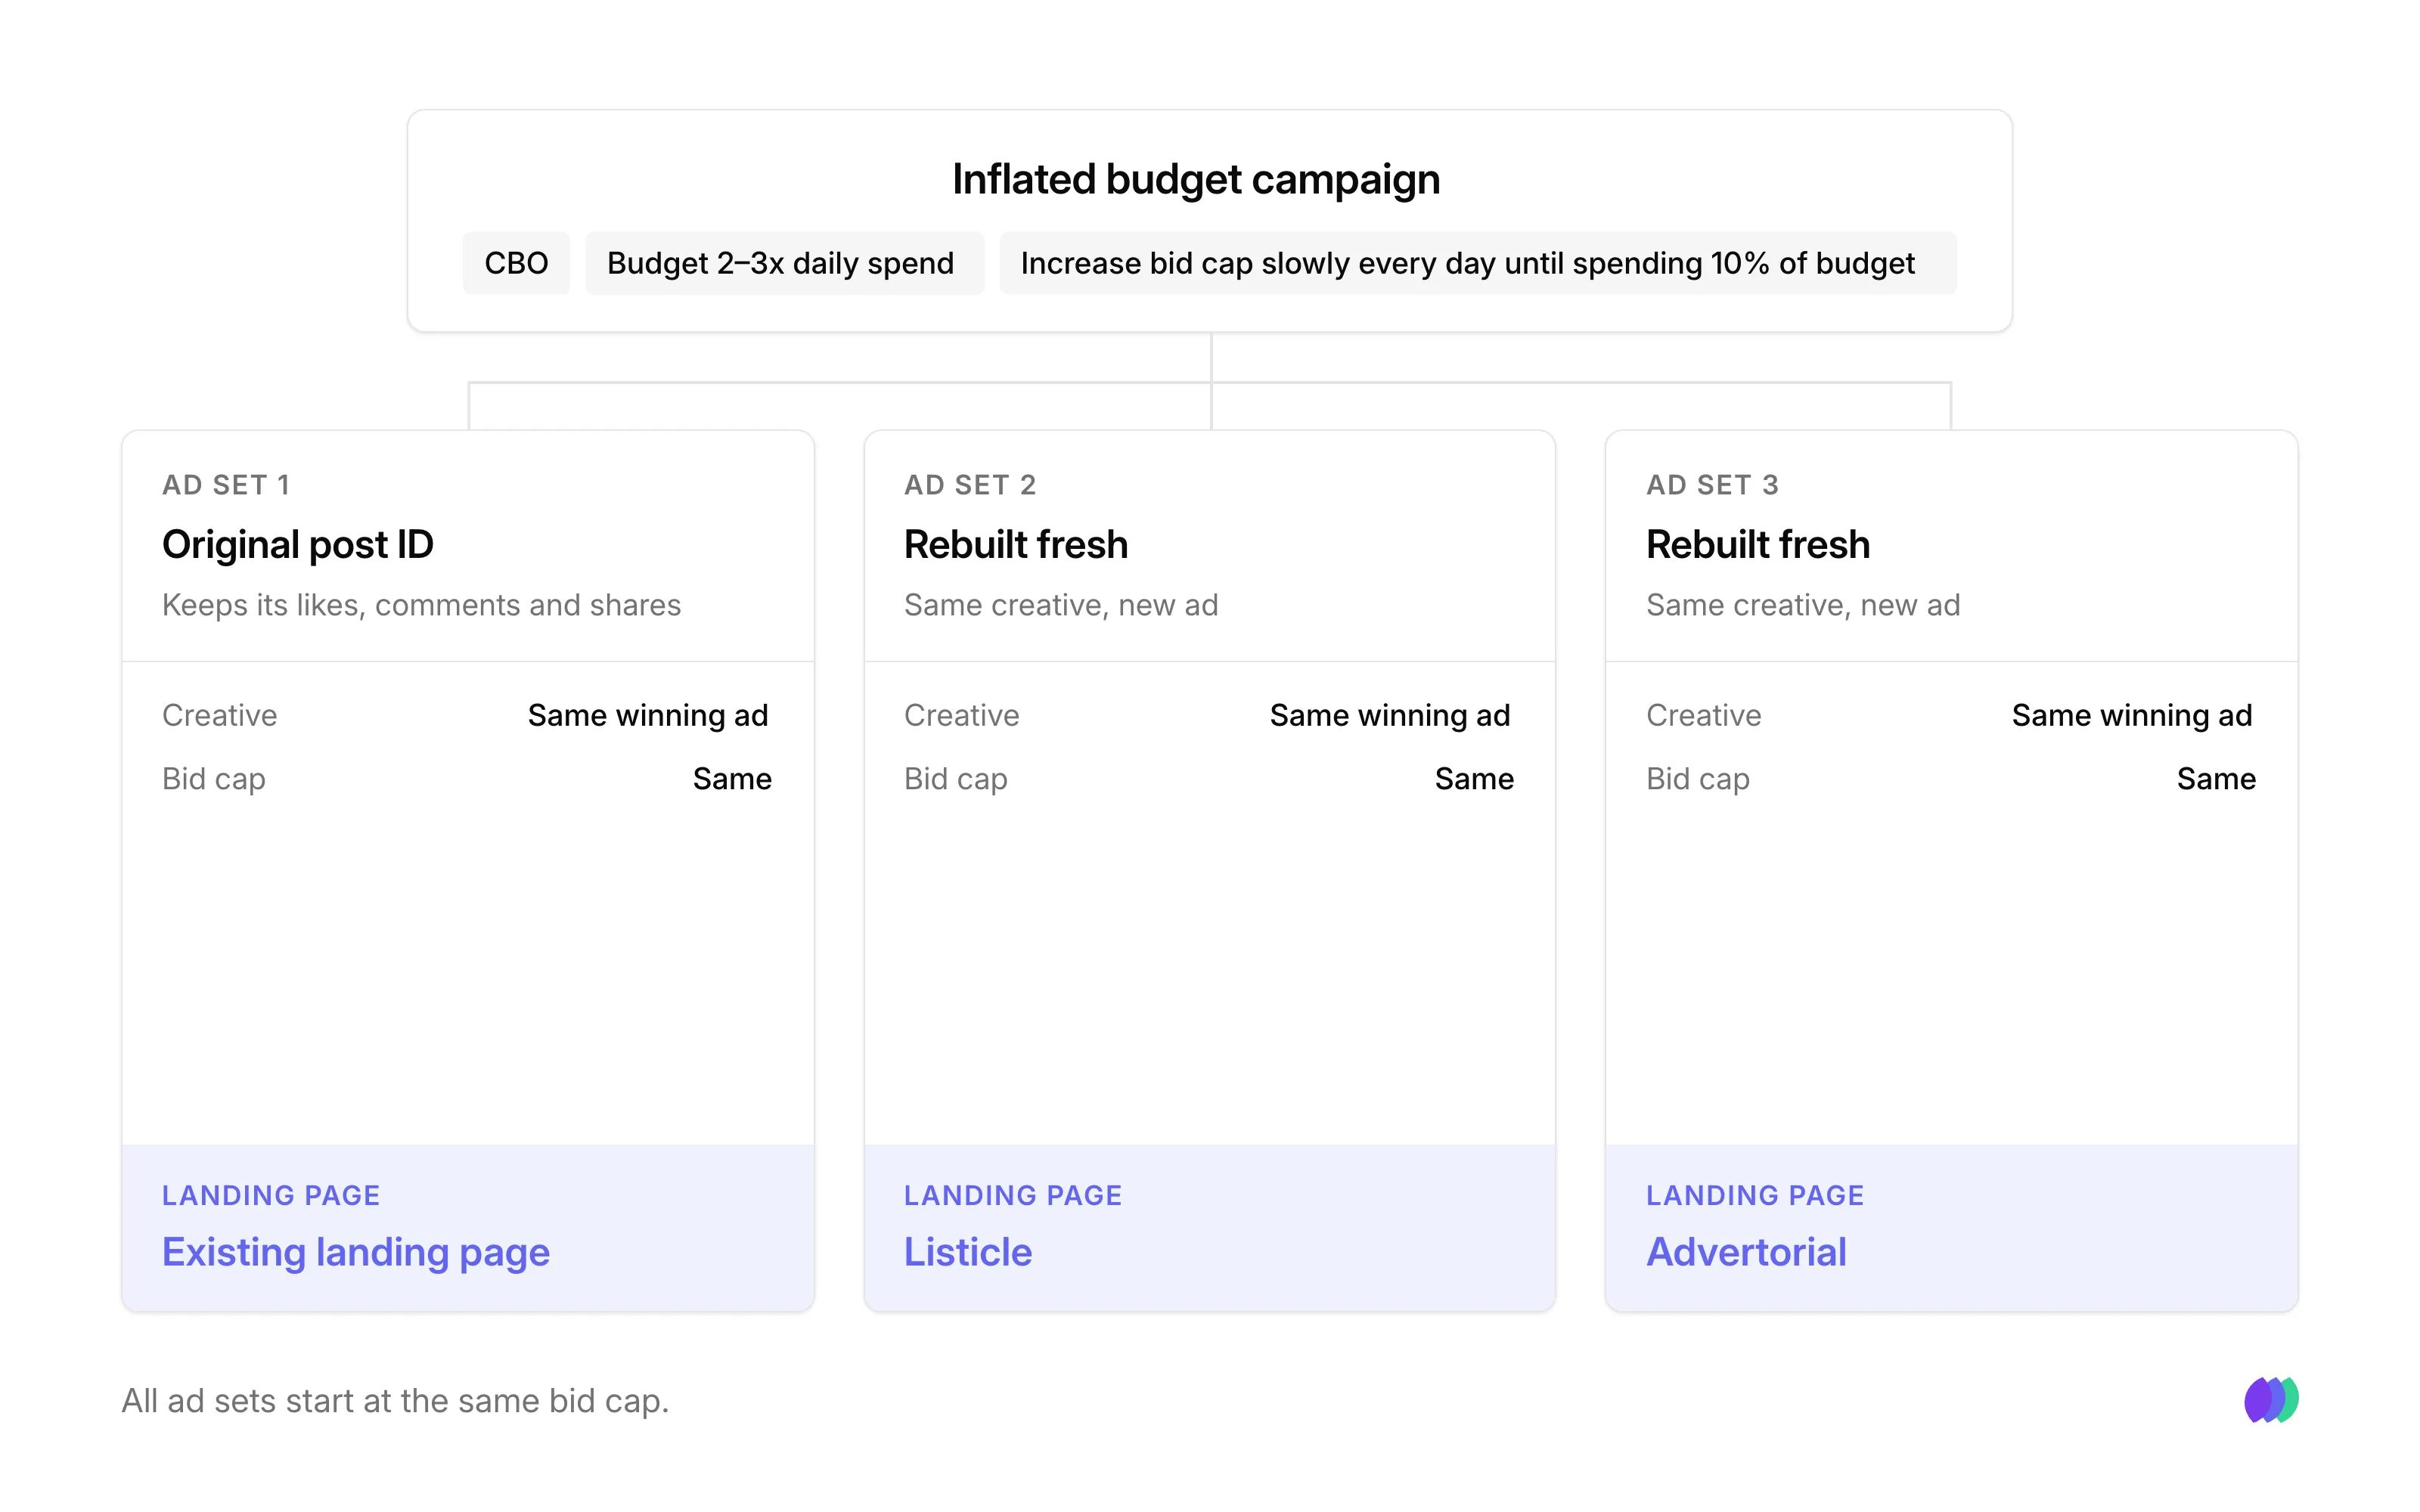The height and width of the screenshot is (1512, 2420).
Task: Click the 'AD SET 2' label
Action: point(970,485)
